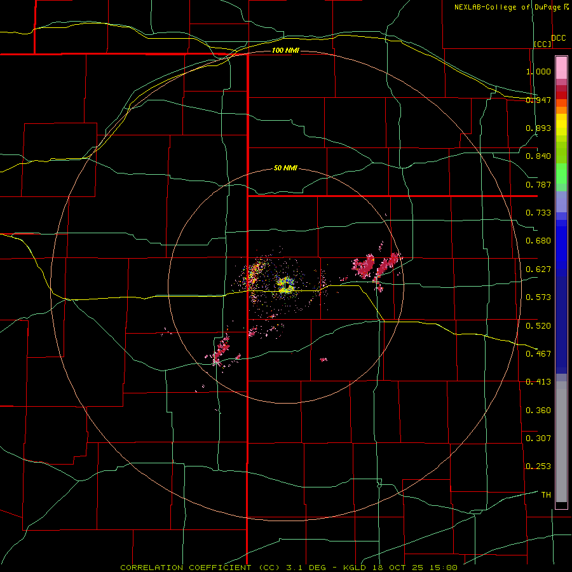Select the 0.253 scale value

pyautogui.click(x=538, y=466)
